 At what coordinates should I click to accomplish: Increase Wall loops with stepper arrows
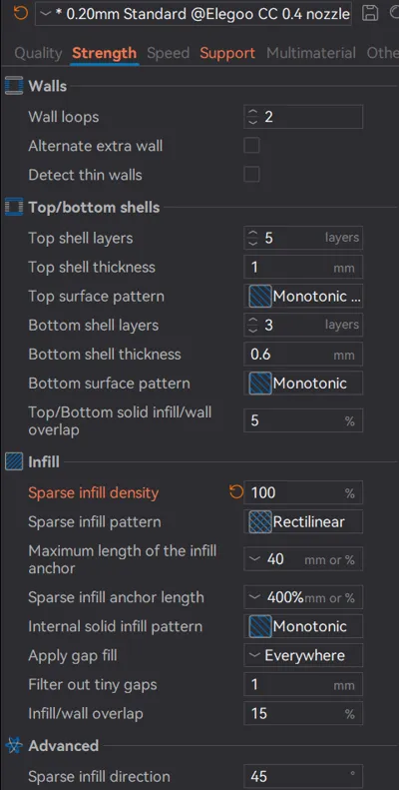click(252, 114)
